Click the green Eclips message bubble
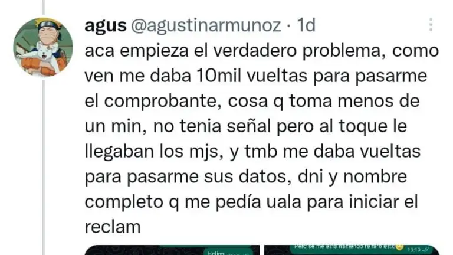The width and height of the screenshot is (453, 255). (228, 252)
